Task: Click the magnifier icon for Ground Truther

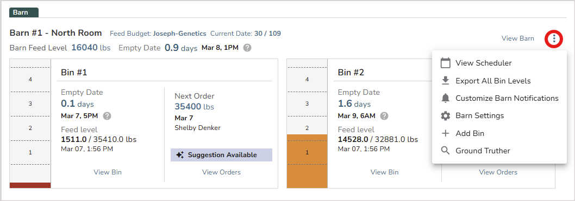Action: [x=445, y=151]
